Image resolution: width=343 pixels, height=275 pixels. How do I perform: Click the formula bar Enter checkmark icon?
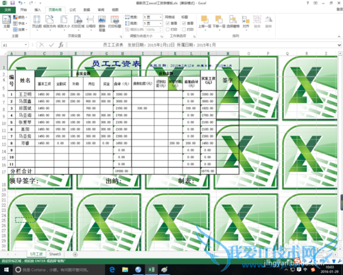pos(51,45)
